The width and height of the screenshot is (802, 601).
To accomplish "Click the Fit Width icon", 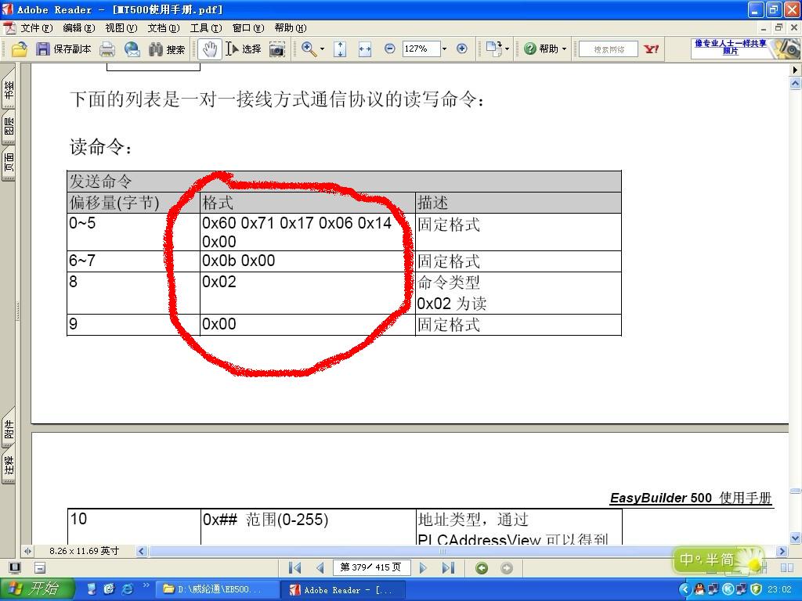I will pyautogui.click(x=365, y=49).
